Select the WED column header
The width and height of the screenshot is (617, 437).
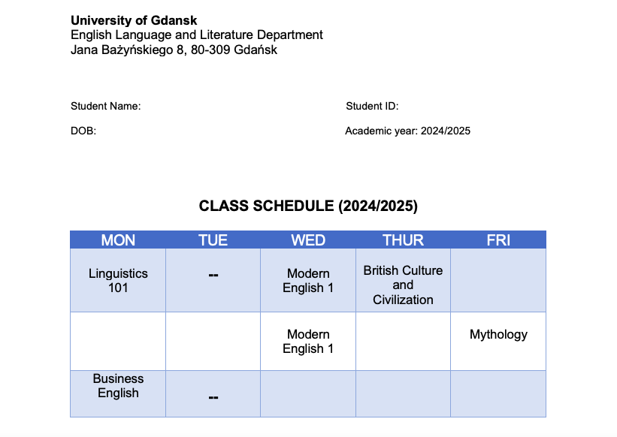click(308, 240)
